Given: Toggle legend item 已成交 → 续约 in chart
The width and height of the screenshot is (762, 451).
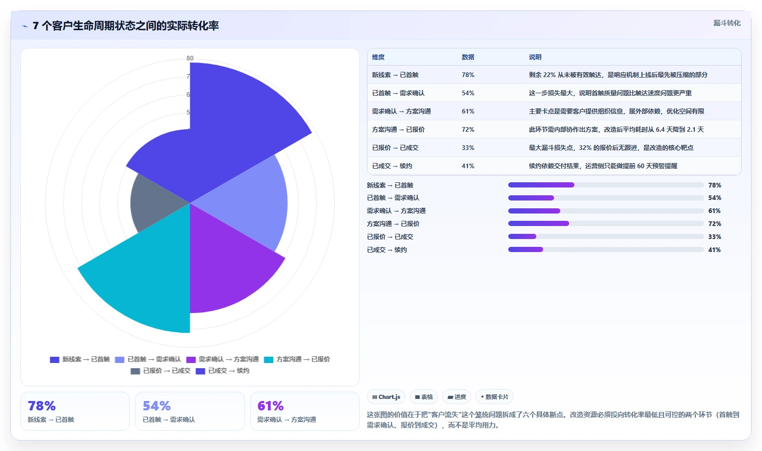Looking at the screenshot, I should [223, 371].
